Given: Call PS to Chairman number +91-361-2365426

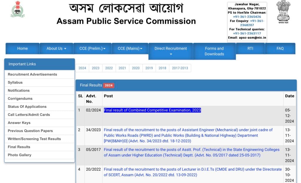Looking at the screenshot, I should click(x=247, y=17).
